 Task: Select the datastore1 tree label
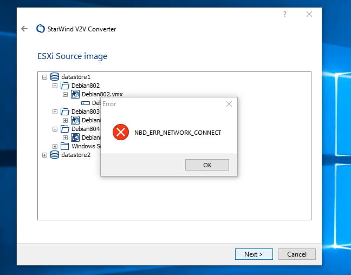pos(76,77)
